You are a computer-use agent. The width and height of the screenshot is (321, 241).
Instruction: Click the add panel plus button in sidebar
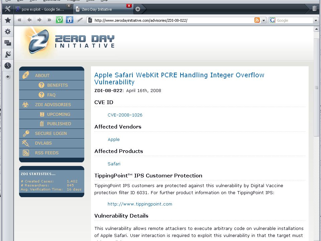pos(8,77)
